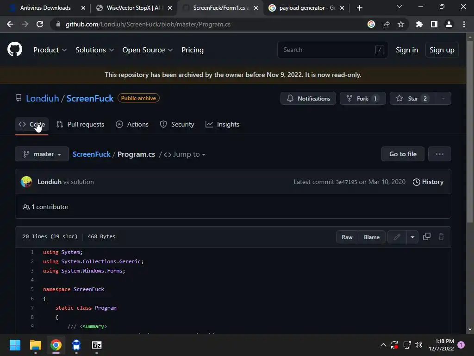
Task: Open the Security tab
Action: 177,124
